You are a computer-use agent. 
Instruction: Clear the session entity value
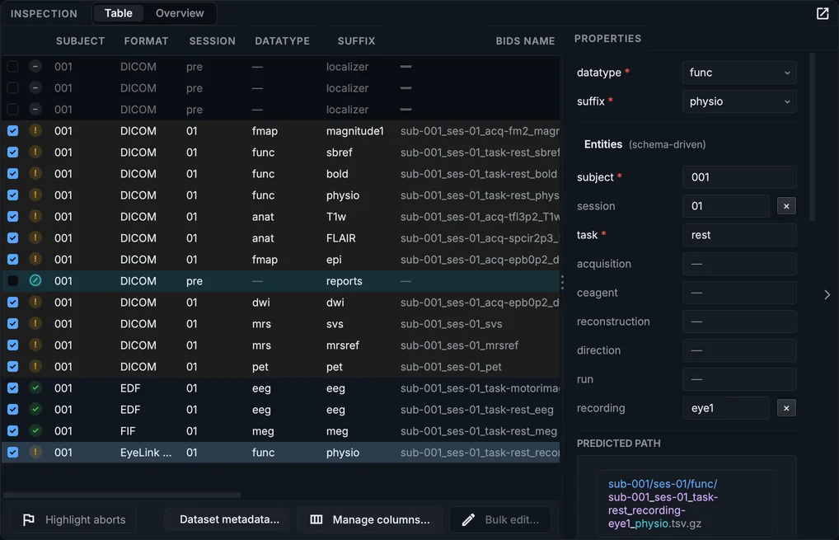tap(786, 206)
